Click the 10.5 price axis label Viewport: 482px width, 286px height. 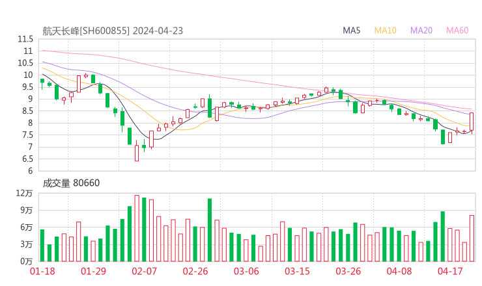25,63
